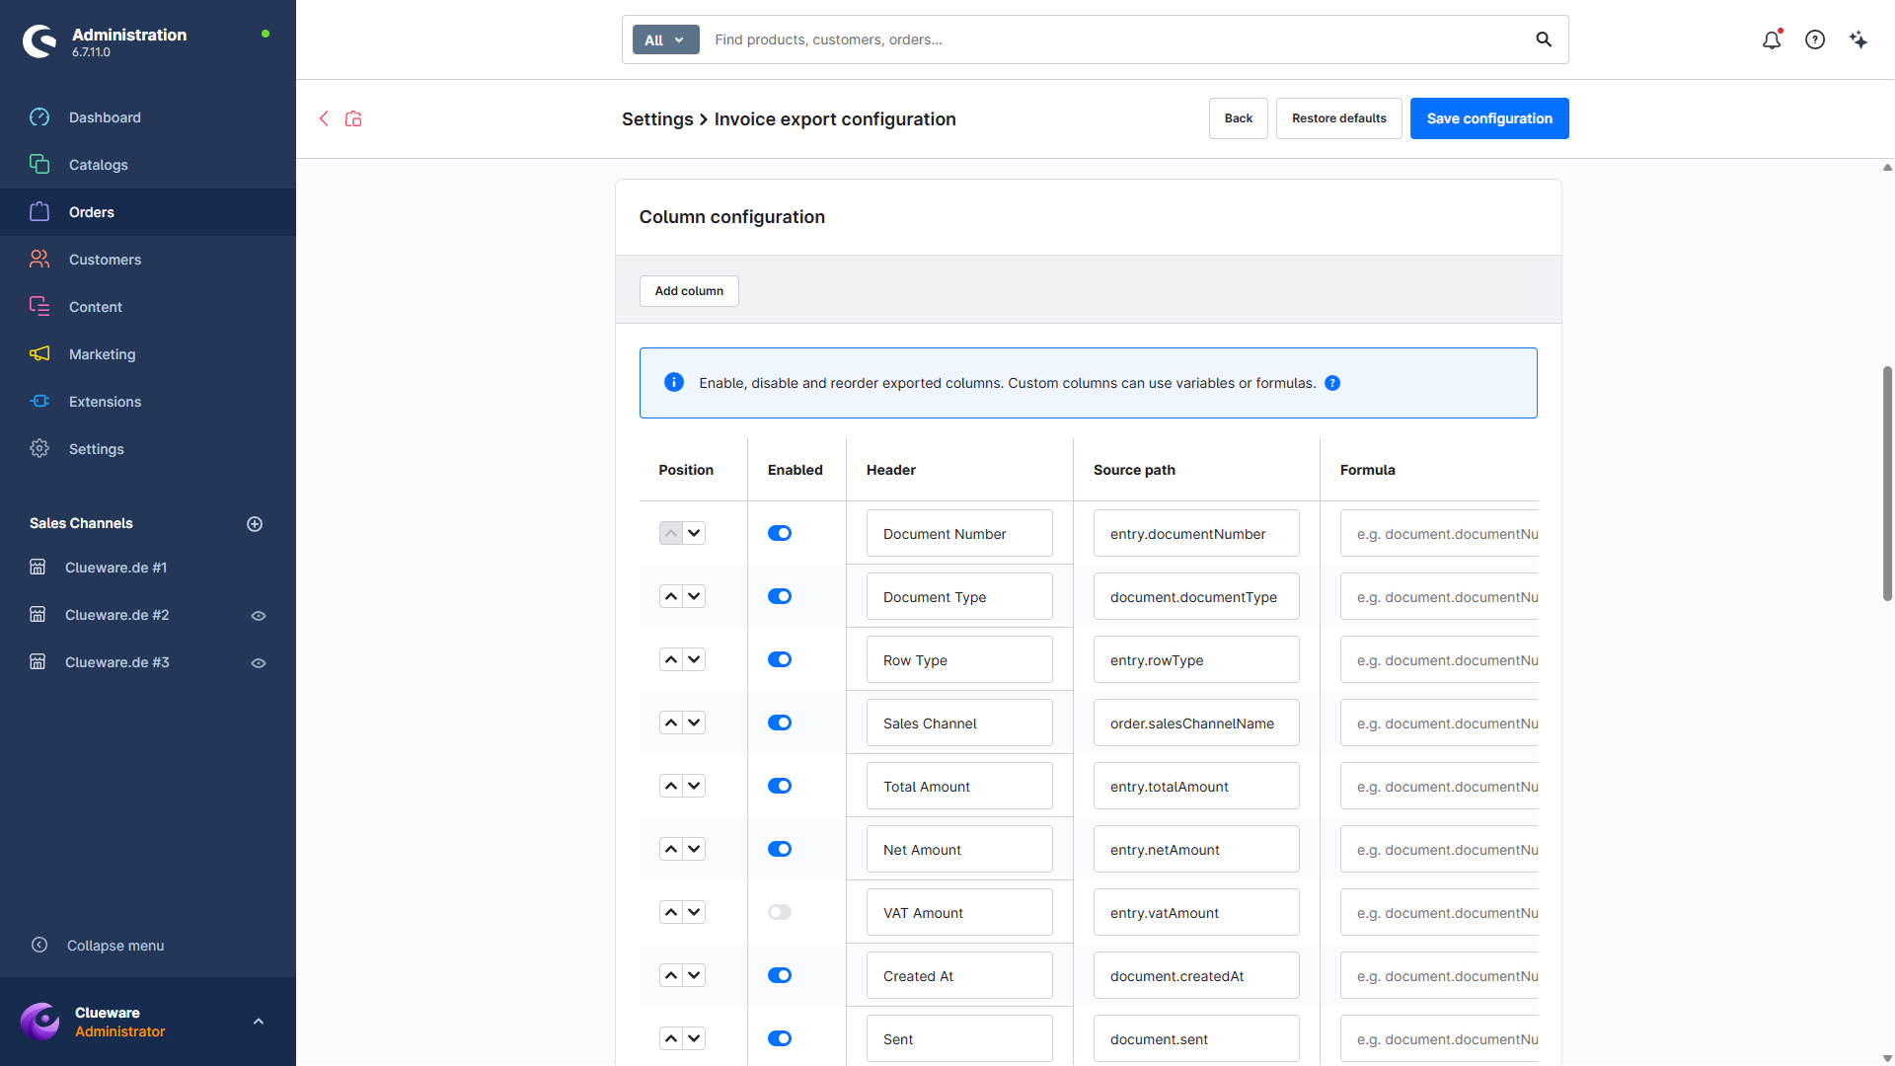
Task: Go back using the red chevron icon
Action: coord(324,118)
